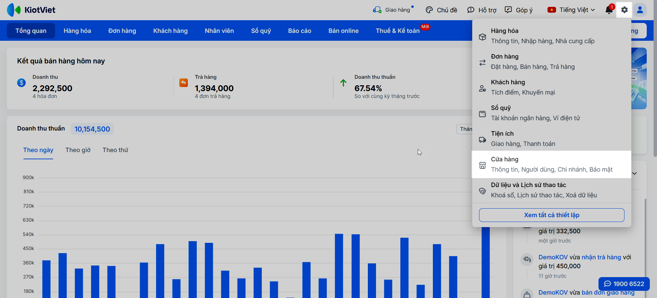
Task: Open the Giao hàng delivery icon
Action: pyautogui.click(x=377, y=10)
